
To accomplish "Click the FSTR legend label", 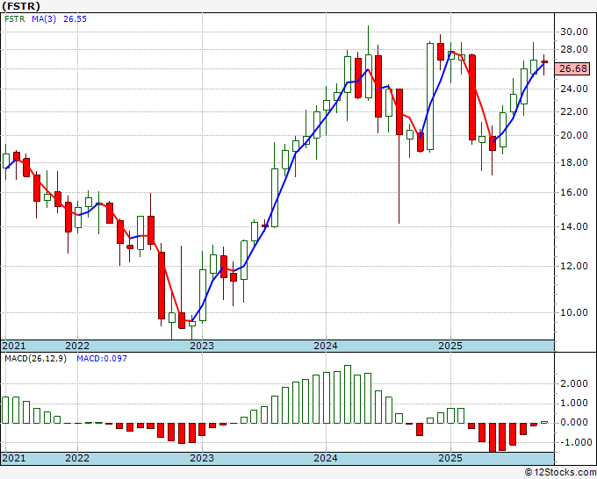I will coord(14,19).
